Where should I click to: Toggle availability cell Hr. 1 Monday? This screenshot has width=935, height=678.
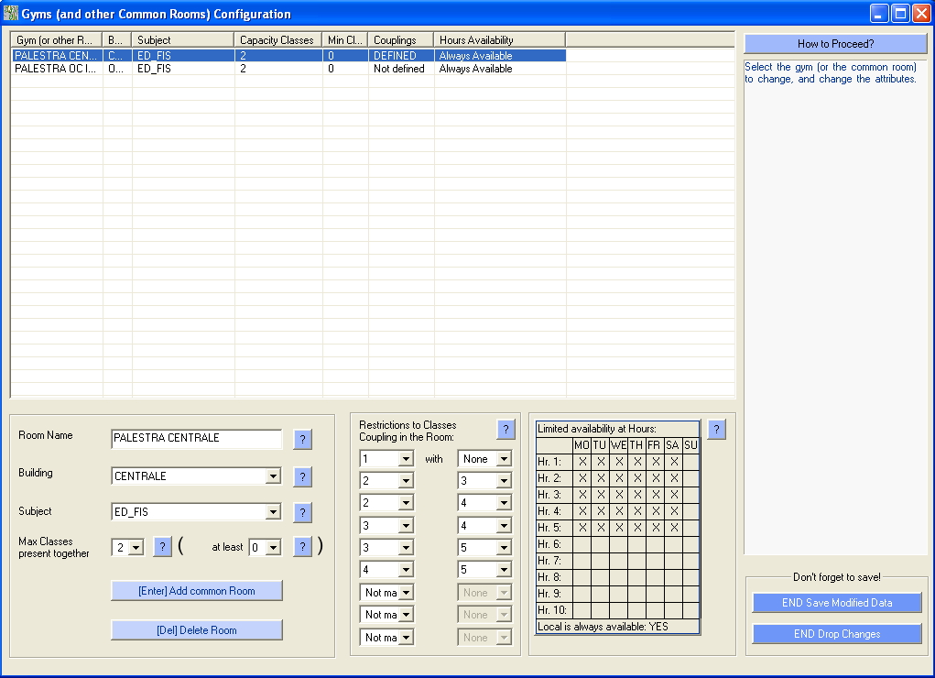pyautogui.click(x=582, y=462)
